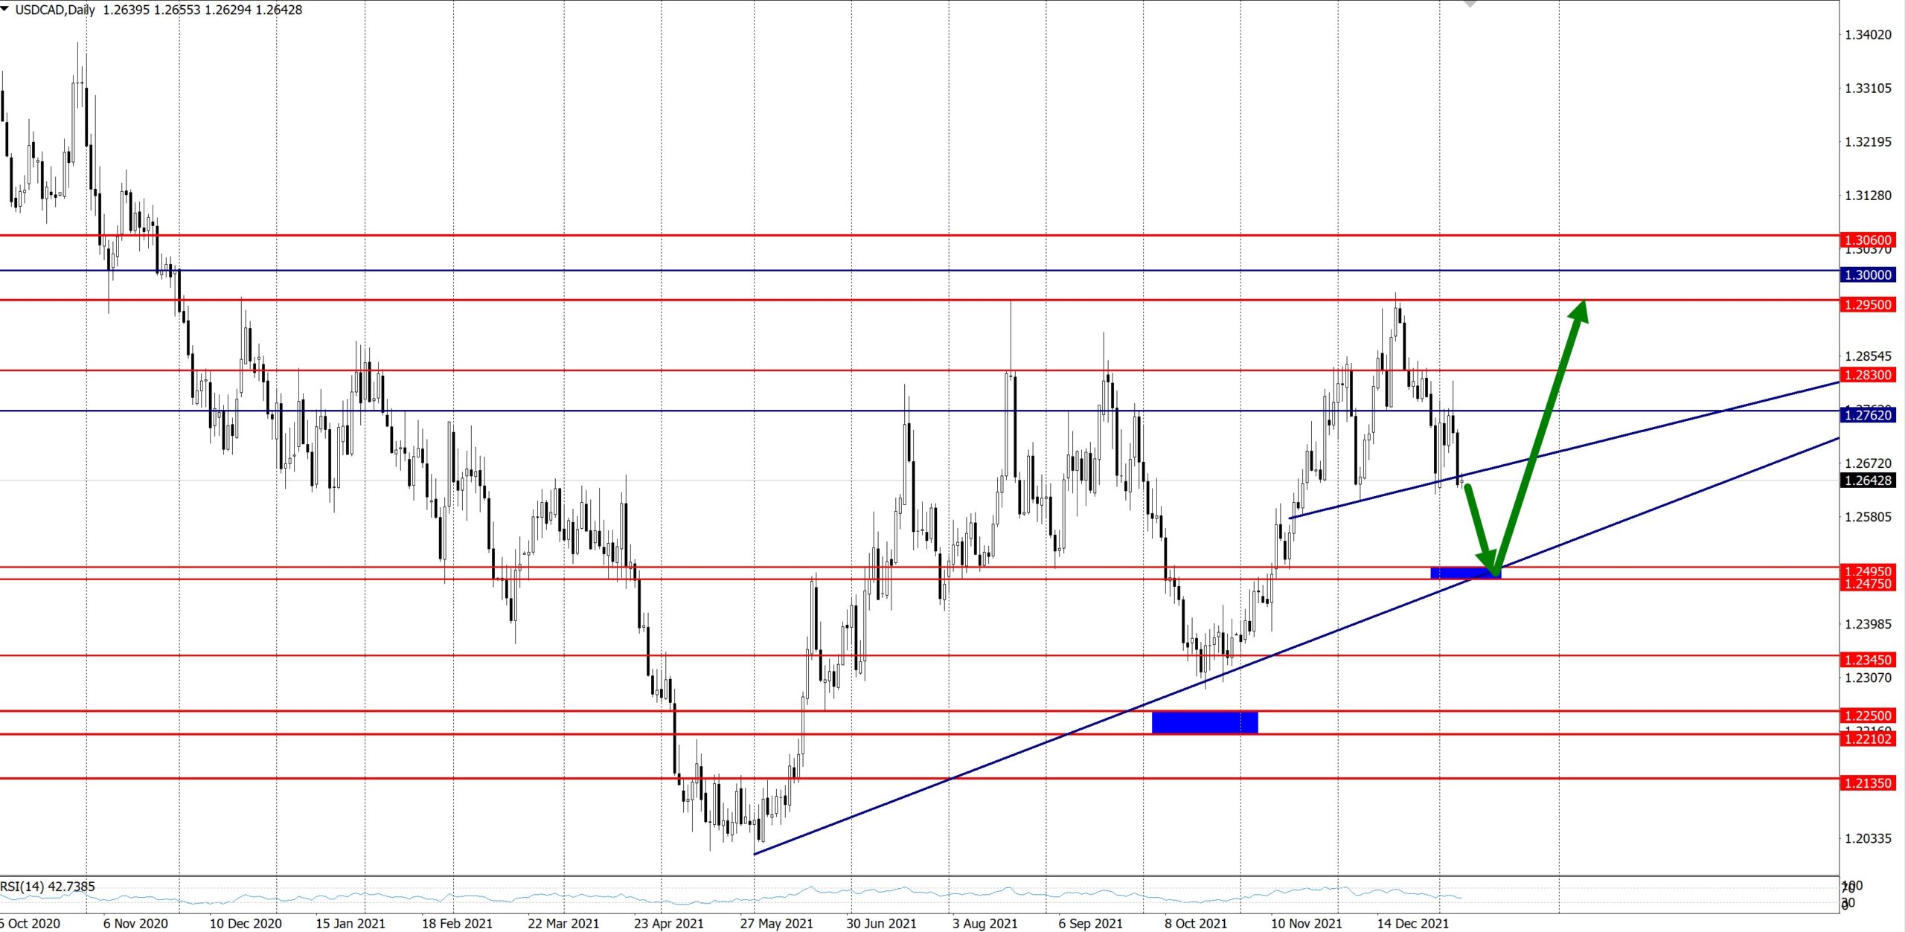Screen dimensions: 1905x932
Task: Click the 27 May 2021 date label
Action: coord(776,923)
